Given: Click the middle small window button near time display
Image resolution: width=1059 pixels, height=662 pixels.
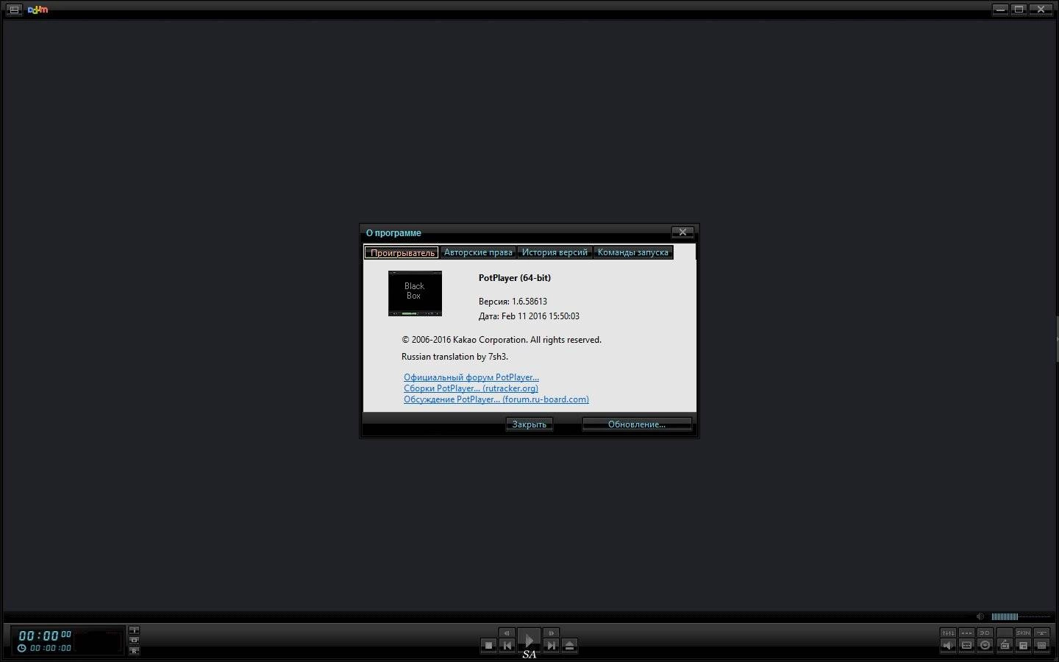Looking at the screenshot, I should pos(134,640).
